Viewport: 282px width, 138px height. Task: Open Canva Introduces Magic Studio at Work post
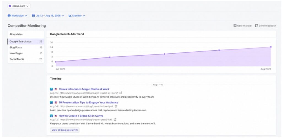[x=84, y=89]
